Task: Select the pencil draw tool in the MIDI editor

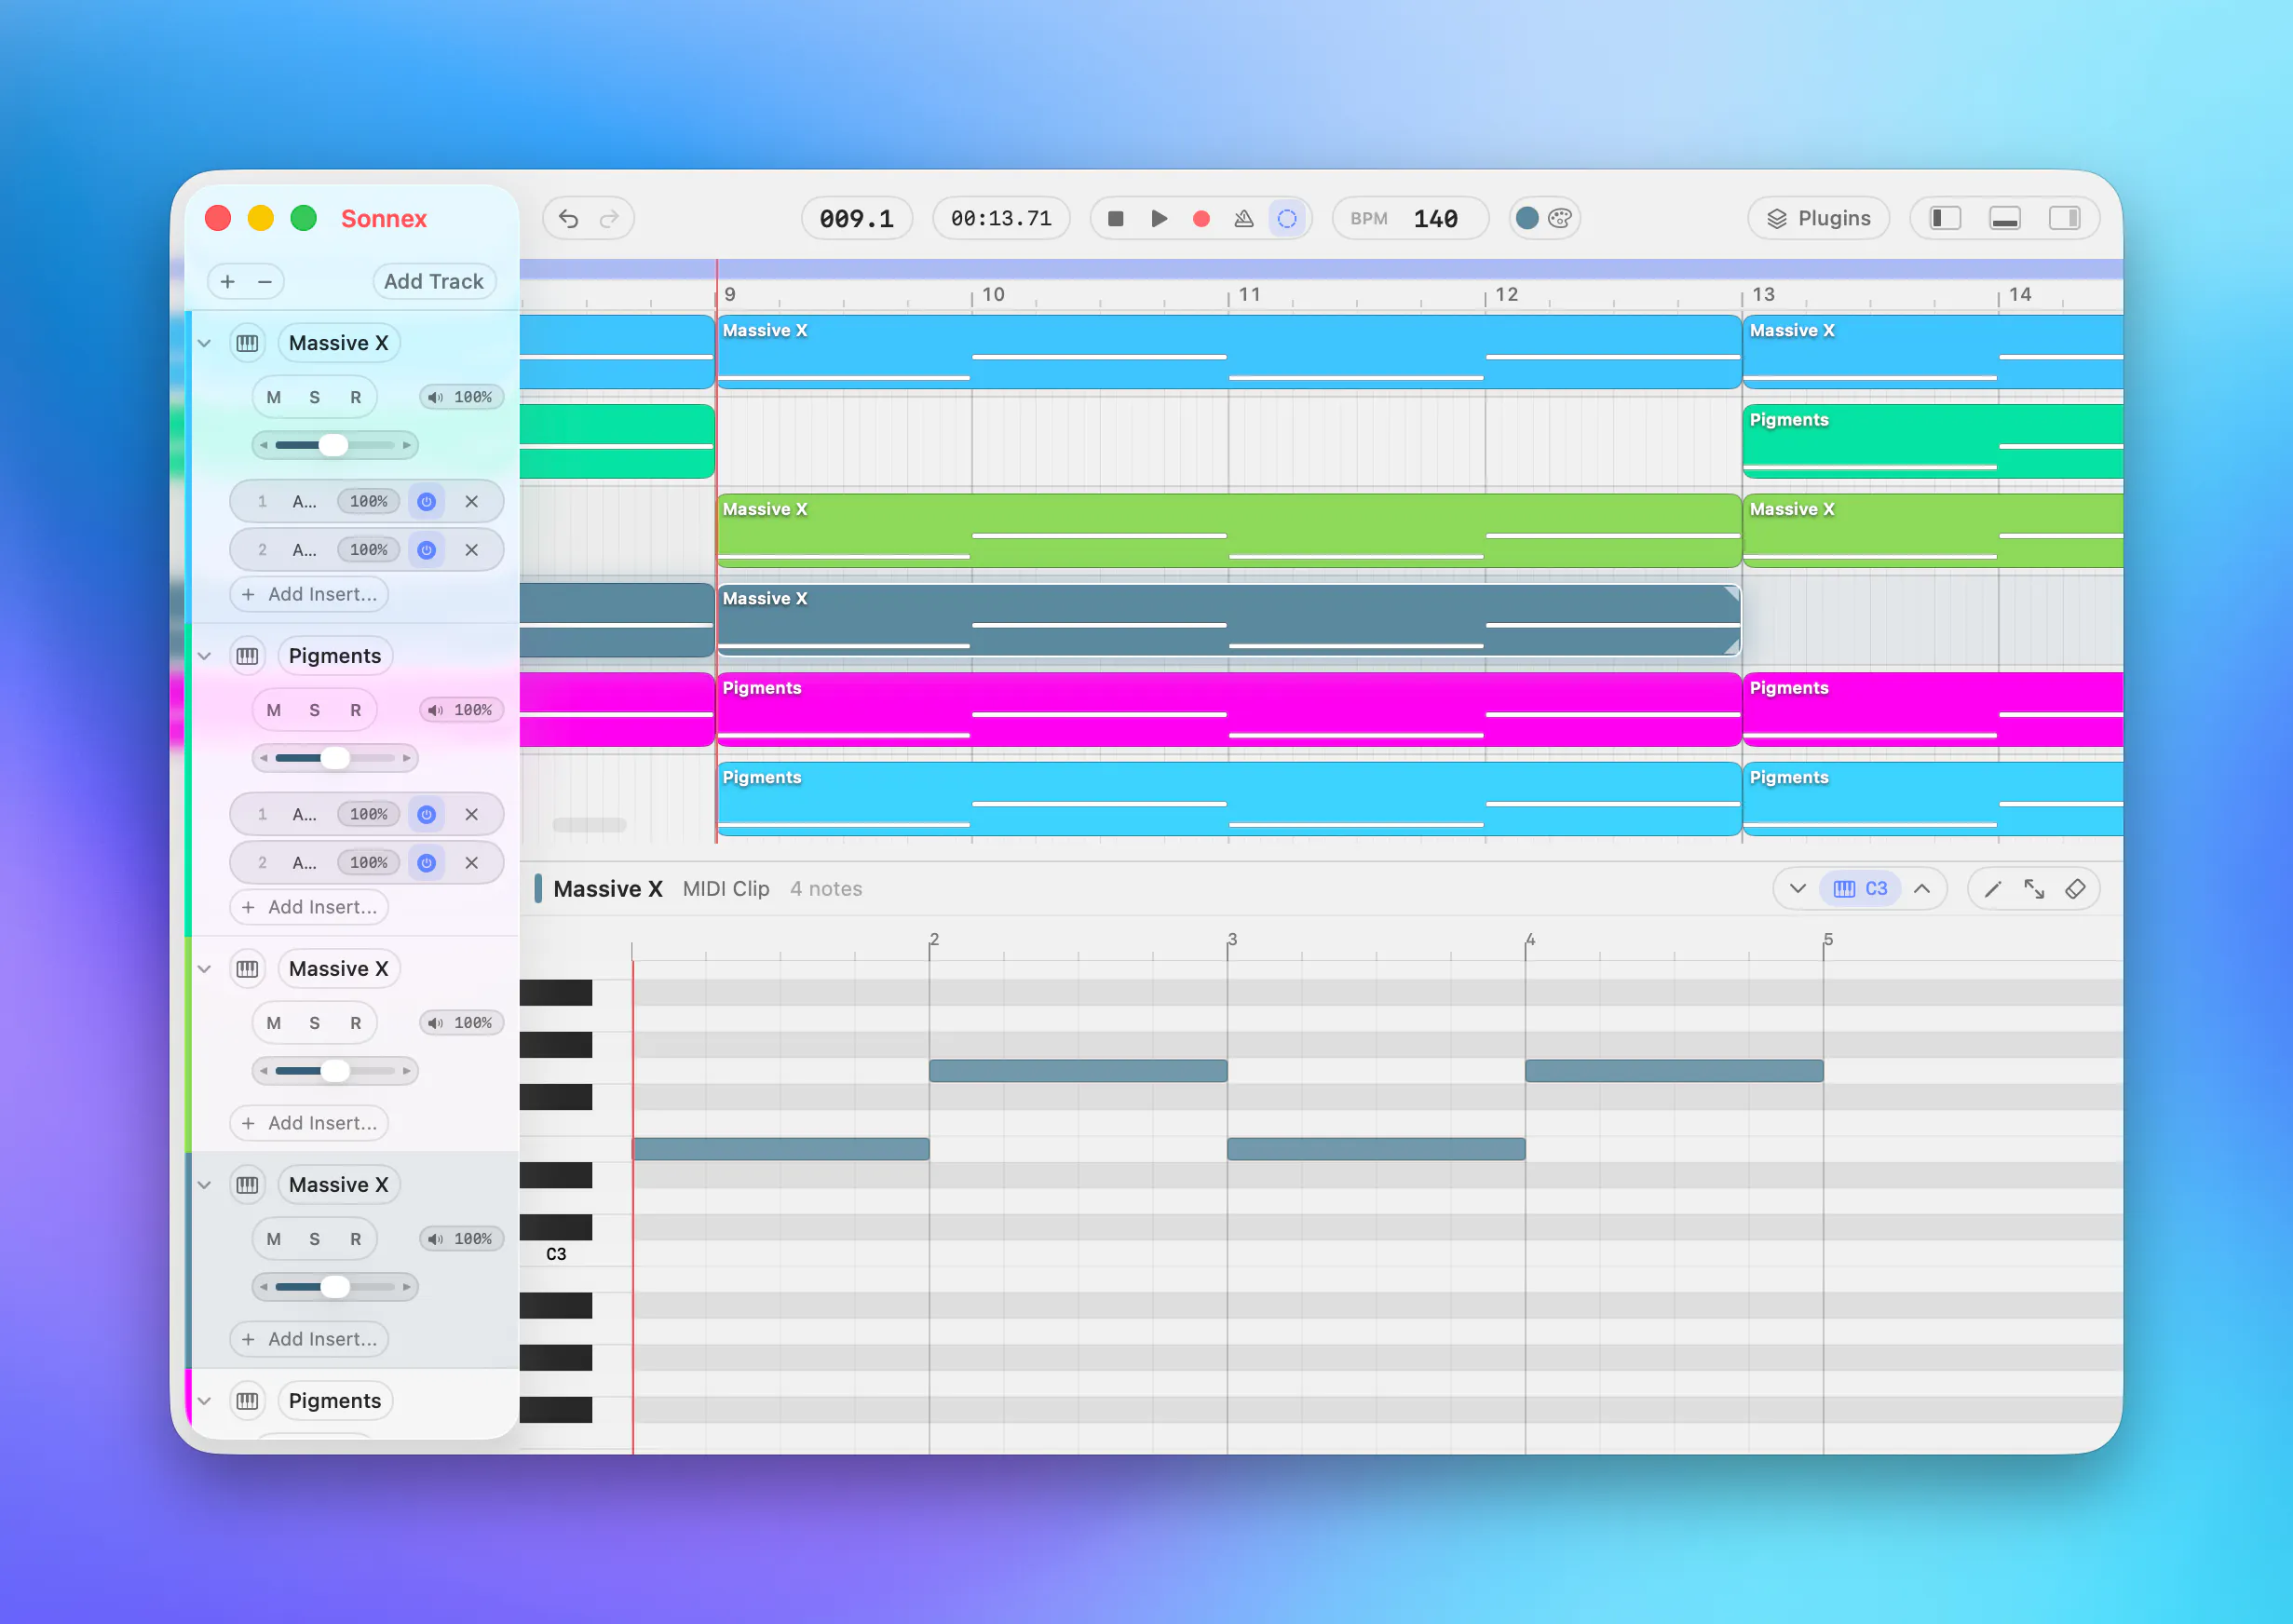Action: [x=1993, y=890]
